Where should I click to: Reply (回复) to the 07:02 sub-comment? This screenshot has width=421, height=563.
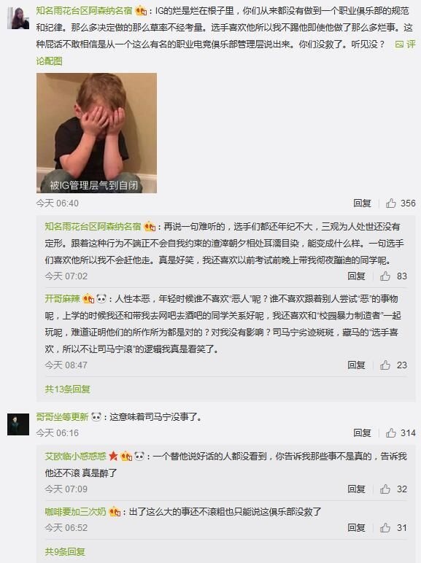coord(356,276)
